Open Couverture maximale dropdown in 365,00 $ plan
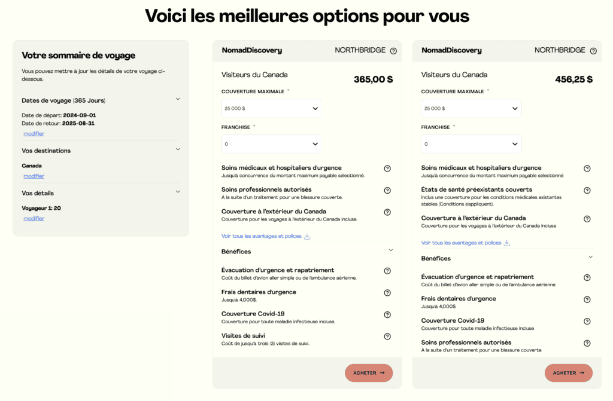Viewport: 613px width, 401px height. tap(271, 108)
